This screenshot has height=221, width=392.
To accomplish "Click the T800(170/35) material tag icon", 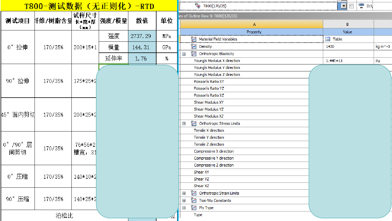I will (197, 6).
